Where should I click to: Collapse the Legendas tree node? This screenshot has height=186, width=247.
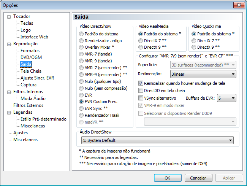(x=9, y=113)
